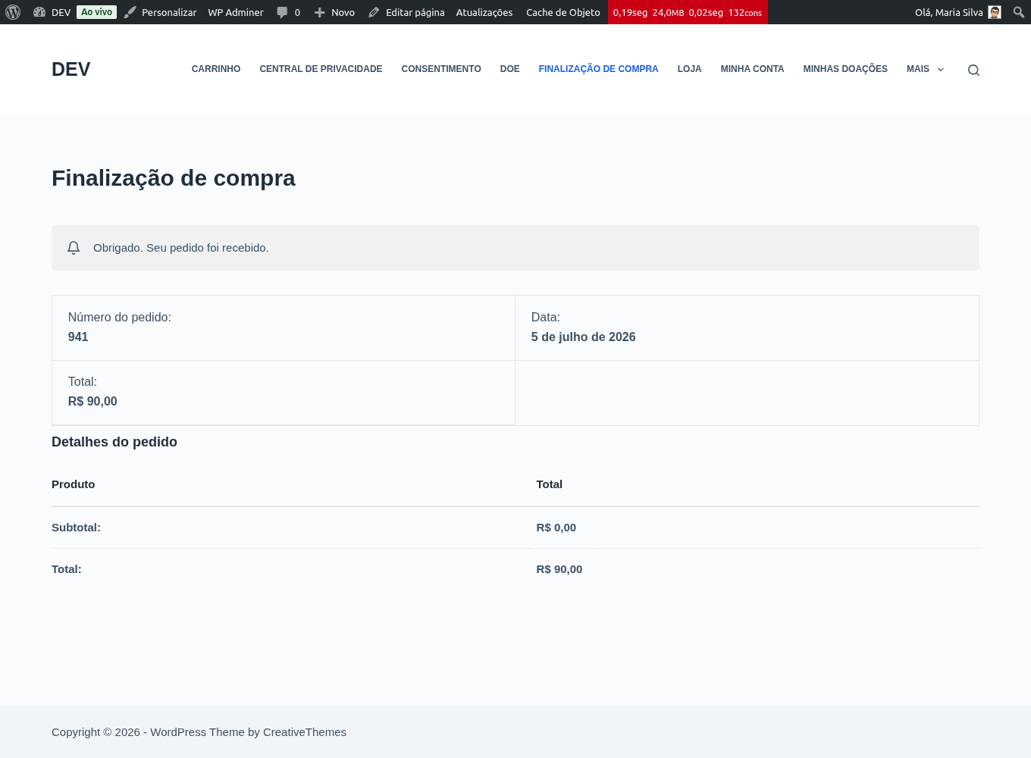Screen dimensions: 1031x758
Task: Click the Detalhes do pedido heading
Action: 114,442
